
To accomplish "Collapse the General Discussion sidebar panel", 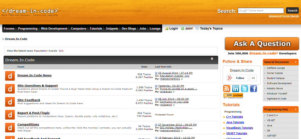I will [296, 62].
